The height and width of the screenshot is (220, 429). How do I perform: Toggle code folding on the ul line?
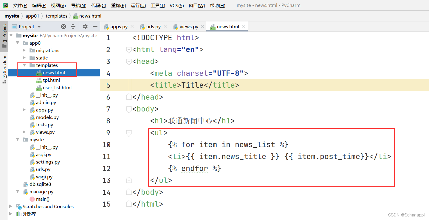[129, 133]
